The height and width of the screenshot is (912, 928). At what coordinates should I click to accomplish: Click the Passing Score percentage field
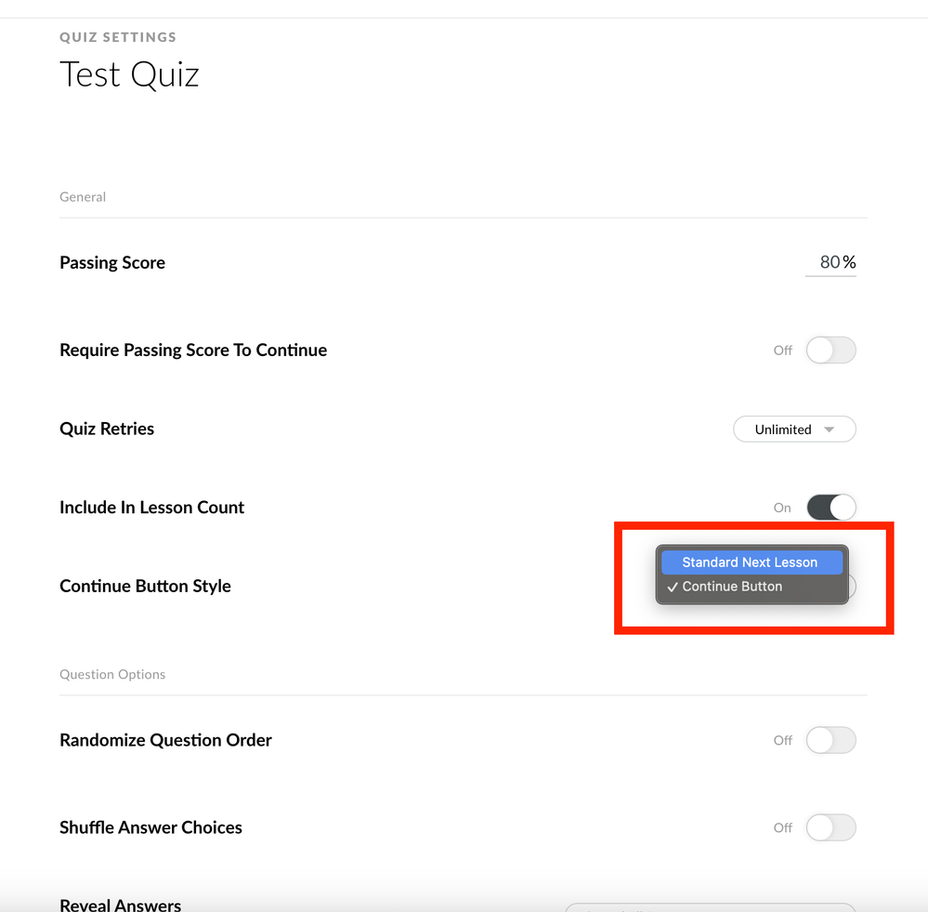(x=829, y=262)
